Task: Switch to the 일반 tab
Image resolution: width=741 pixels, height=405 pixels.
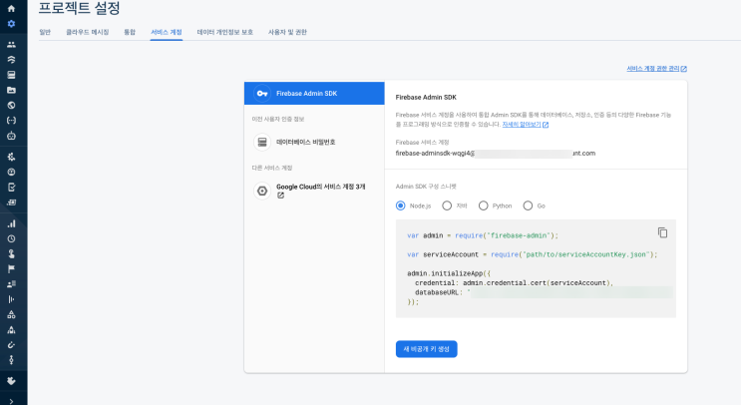Action: [45, 32]
